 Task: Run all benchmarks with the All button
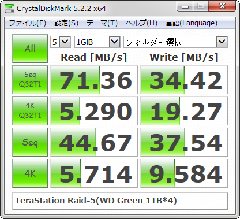[30, 49]
